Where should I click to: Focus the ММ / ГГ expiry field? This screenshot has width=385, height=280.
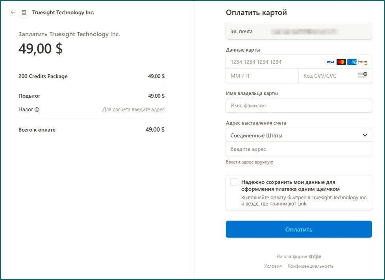tap(262, 76)
